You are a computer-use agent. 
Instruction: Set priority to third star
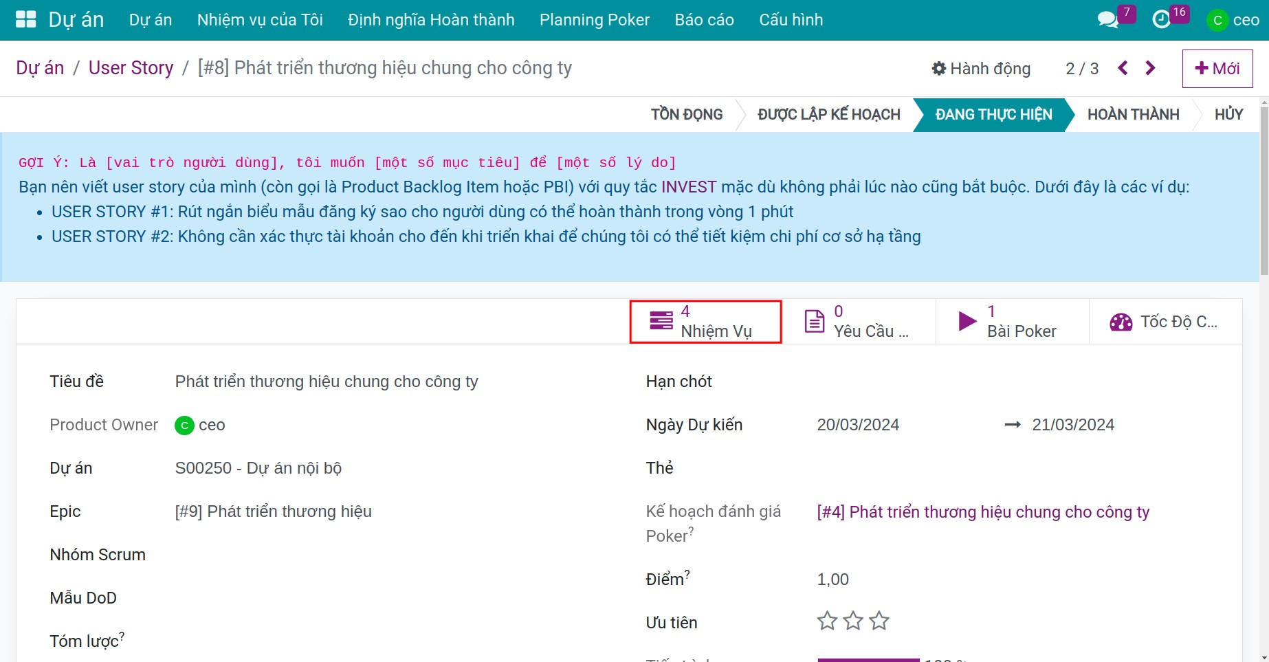pyautogui.click(x=879, y=621)
